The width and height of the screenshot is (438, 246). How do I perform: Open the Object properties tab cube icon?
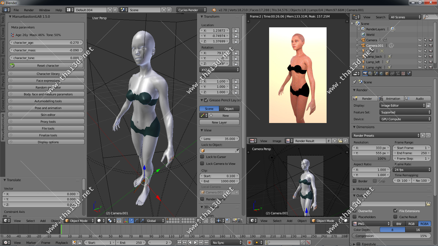pos(387,74)
